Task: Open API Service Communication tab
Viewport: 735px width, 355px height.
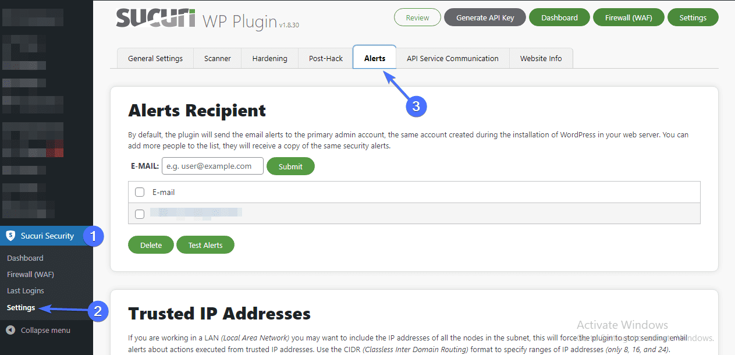Action: pyautogui.click(x=453, y=58)
